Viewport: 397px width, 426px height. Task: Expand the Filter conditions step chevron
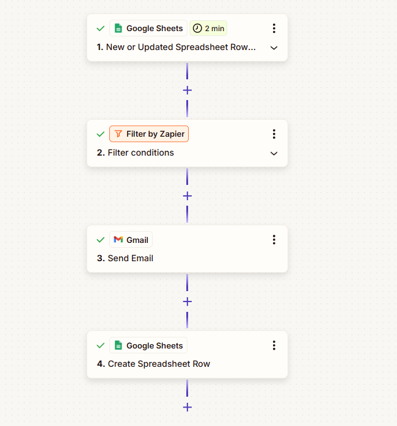point(274,153)
